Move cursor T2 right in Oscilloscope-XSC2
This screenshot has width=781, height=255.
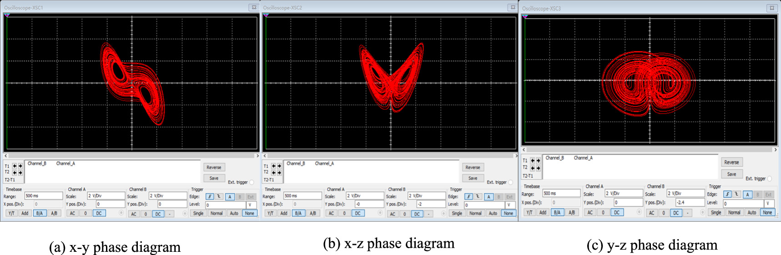click(279, 173)
